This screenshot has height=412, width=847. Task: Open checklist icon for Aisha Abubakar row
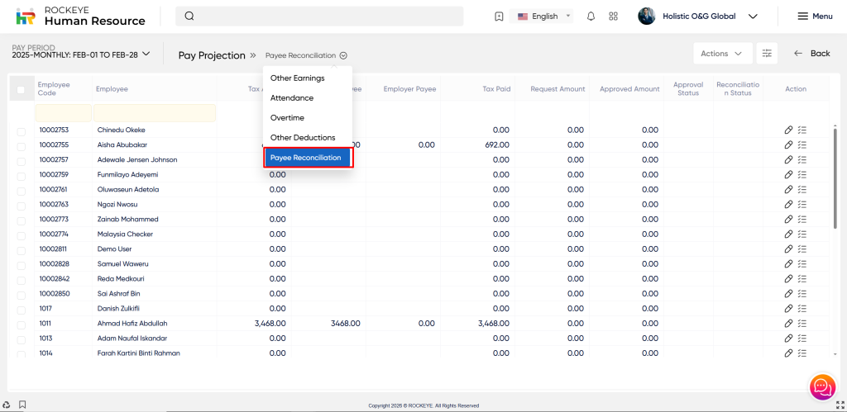point(802,145)
